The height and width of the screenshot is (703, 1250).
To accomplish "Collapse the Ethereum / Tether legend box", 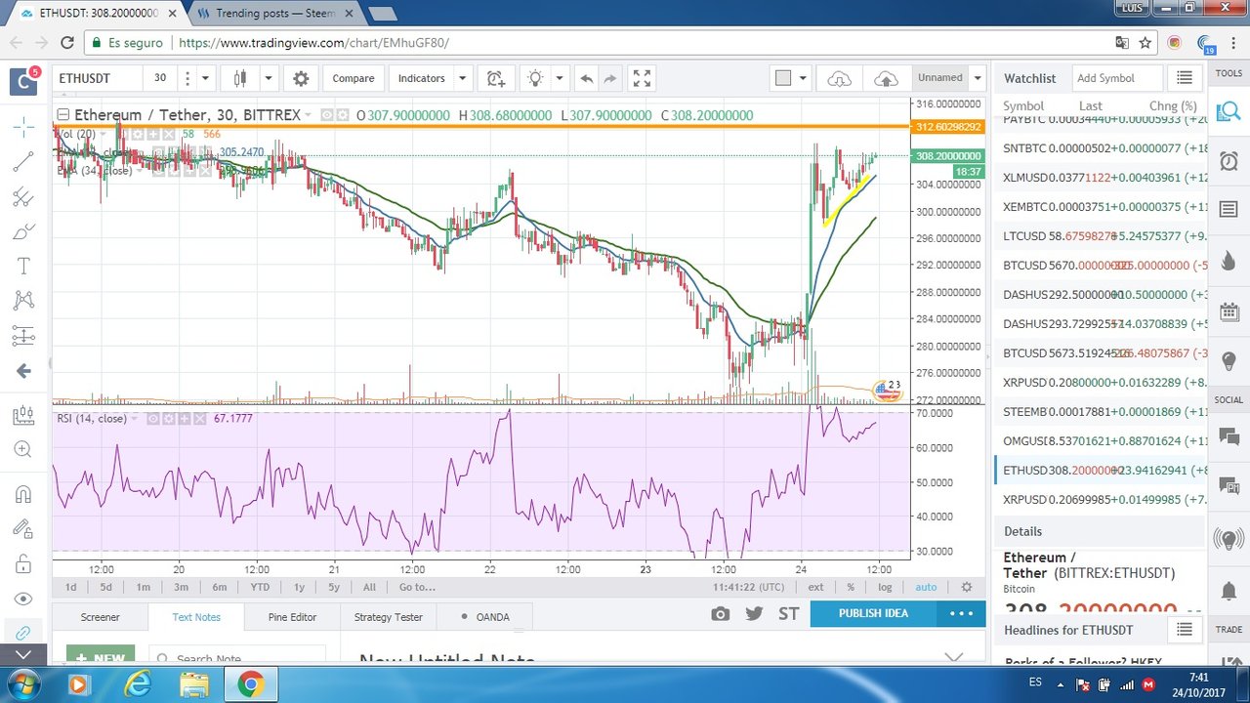I will (62, 115).
